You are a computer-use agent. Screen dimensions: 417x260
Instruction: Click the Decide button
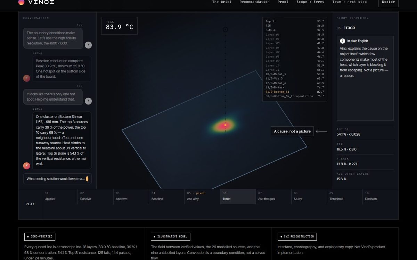(388, 2)
